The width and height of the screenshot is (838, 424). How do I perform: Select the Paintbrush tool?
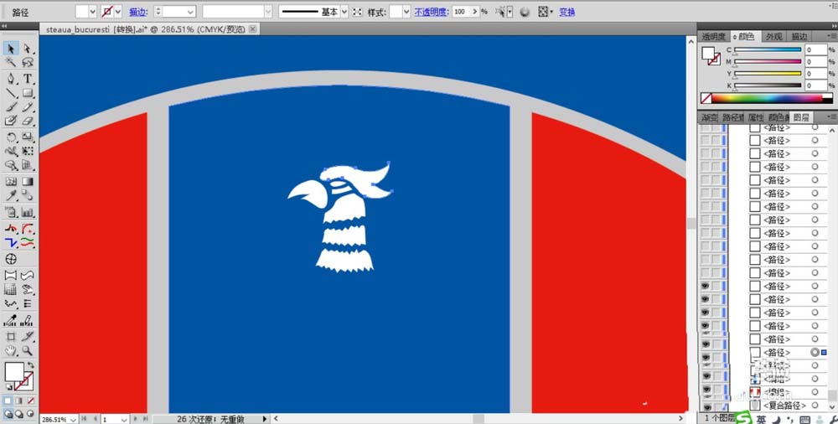pyautogui.click(x=10, y=107)
